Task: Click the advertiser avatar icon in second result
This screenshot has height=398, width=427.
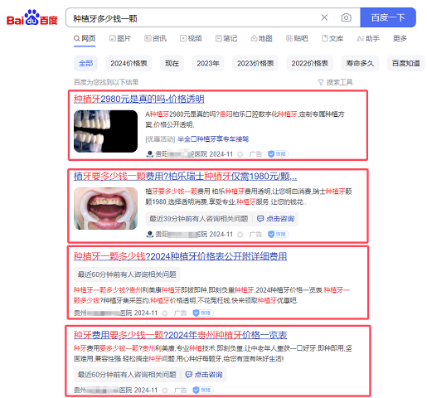Action: [149, 235]
